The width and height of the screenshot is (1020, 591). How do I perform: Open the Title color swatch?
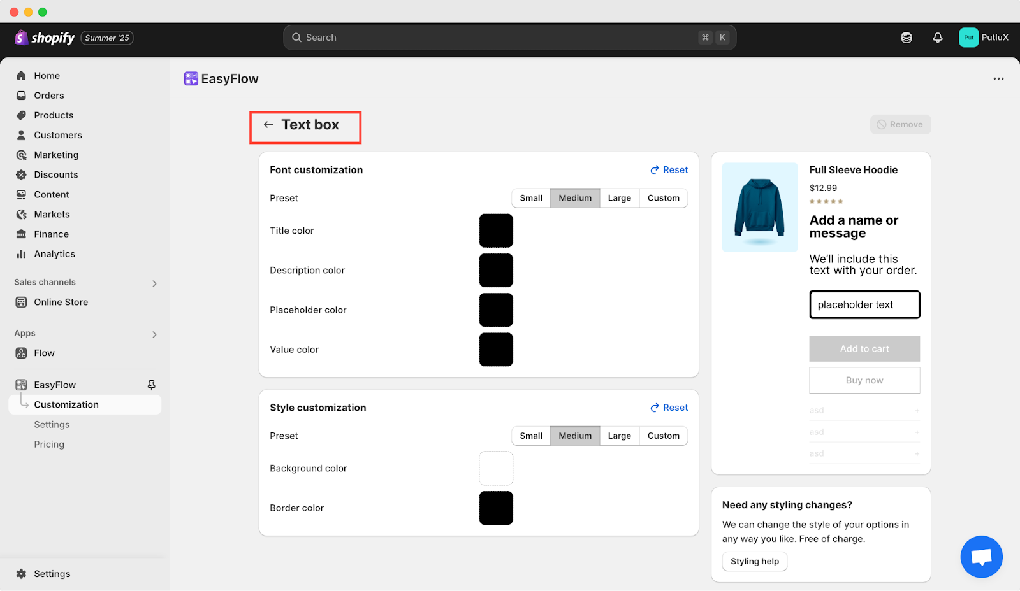point(496,231)
